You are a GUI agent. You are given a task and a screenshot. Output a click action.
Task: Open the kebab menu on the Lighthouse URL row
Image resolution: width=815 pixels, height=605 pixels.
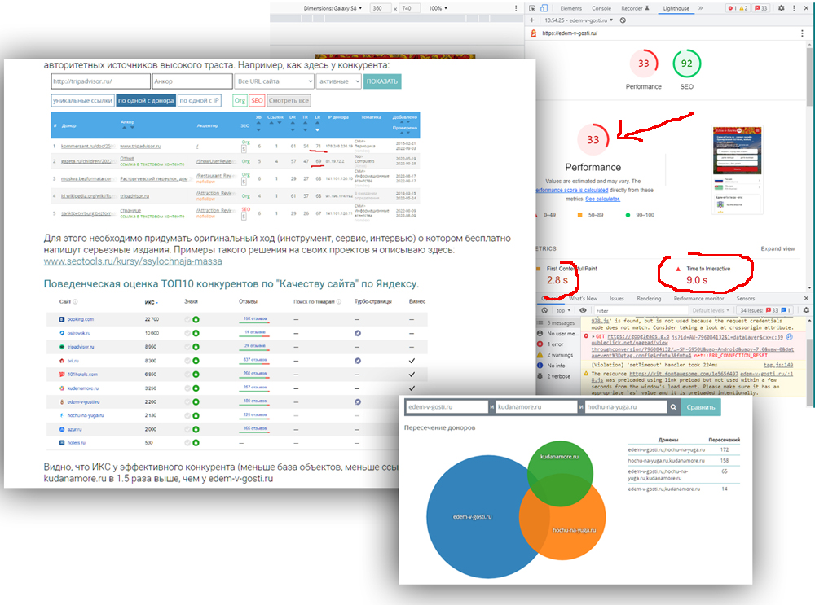(802, 33)
